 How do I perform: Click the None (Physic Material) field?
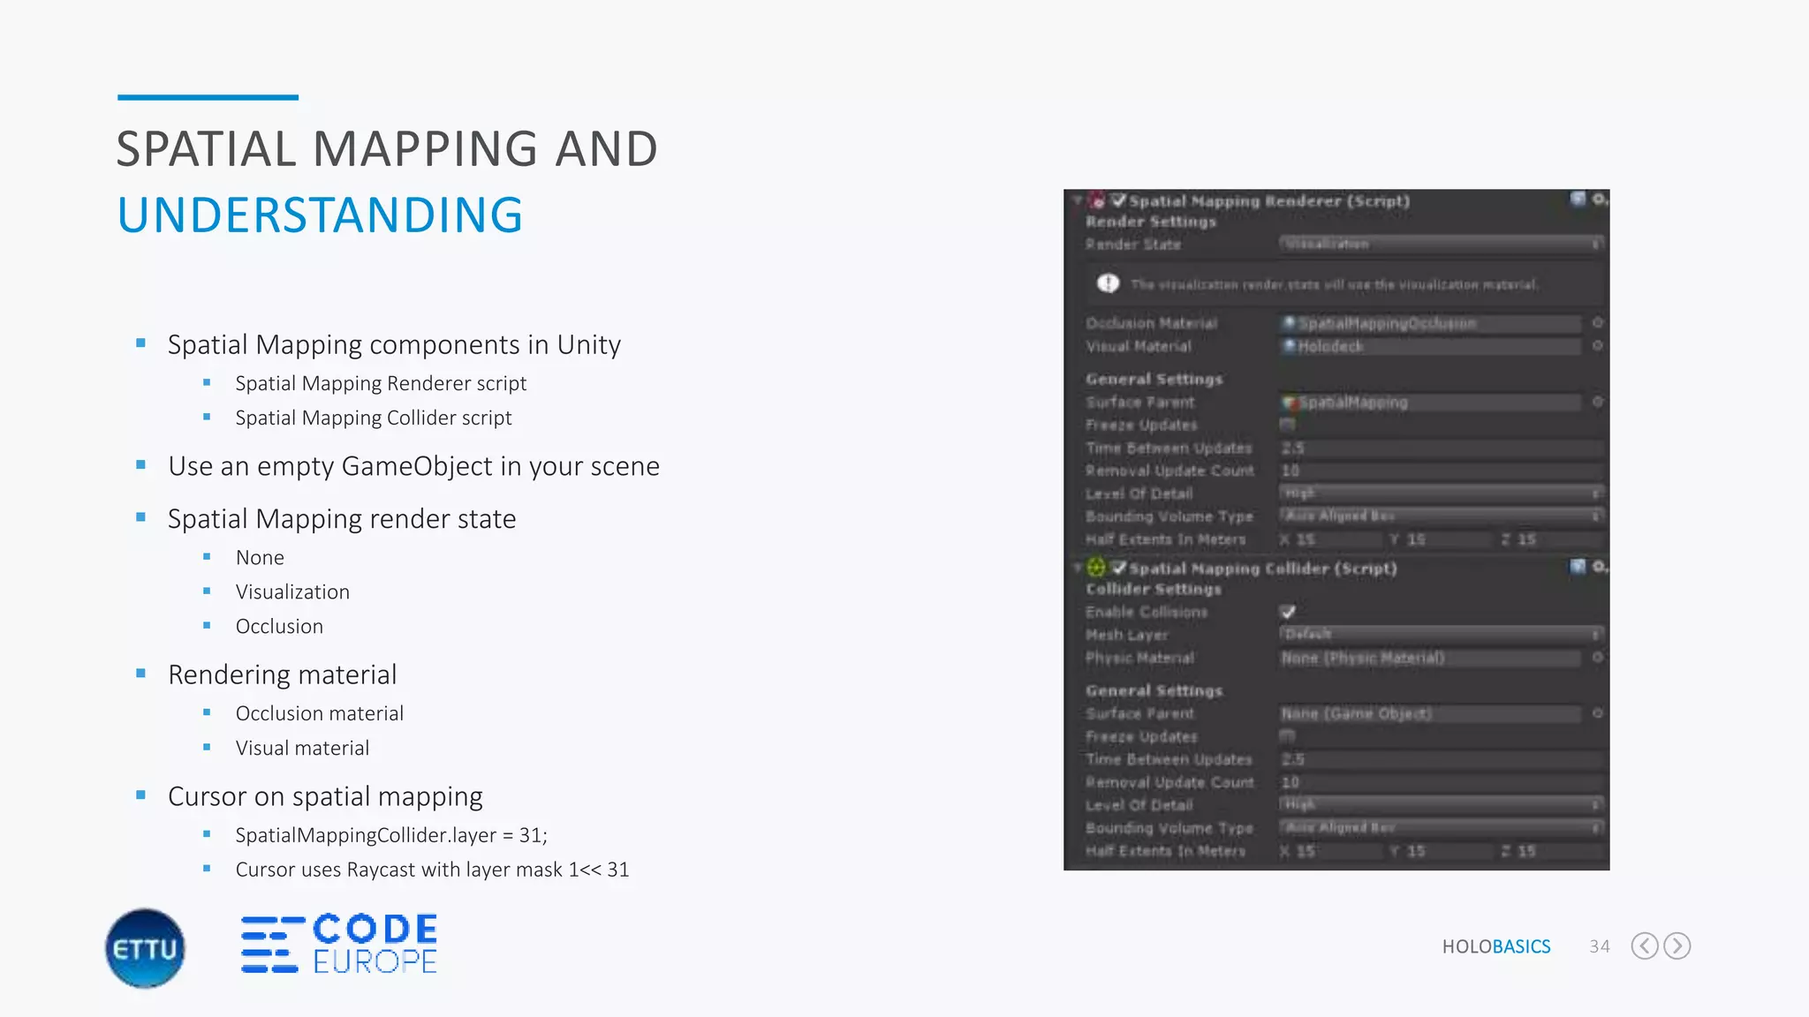1431,658
